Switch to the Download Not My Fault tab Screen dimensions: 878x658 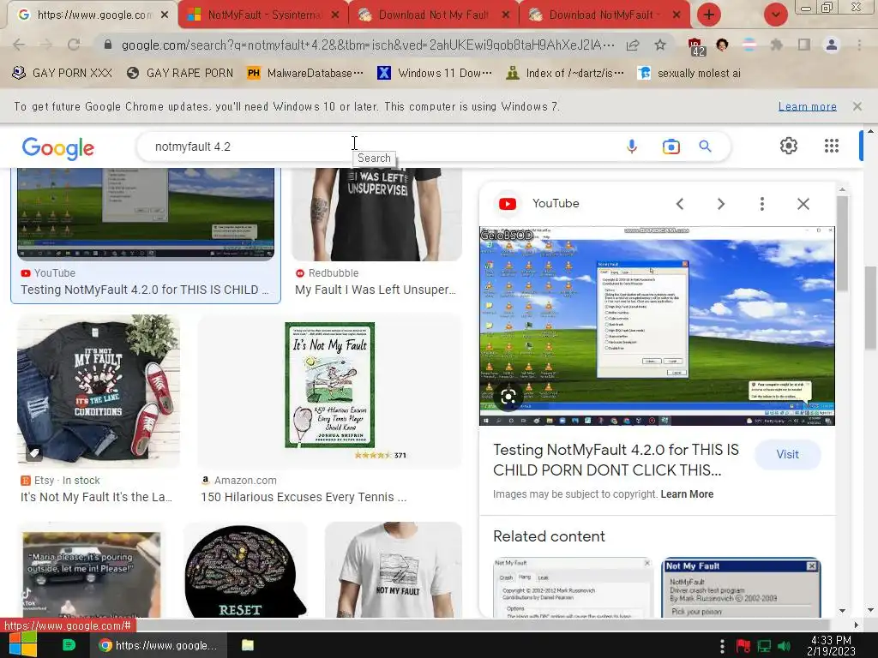point(433,15)
